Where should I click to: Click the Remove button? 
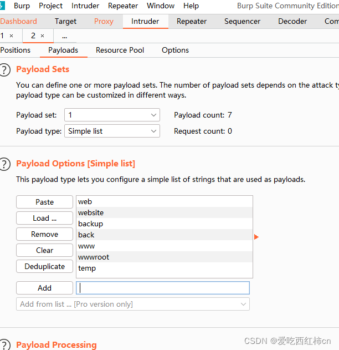tap(44, 234)
